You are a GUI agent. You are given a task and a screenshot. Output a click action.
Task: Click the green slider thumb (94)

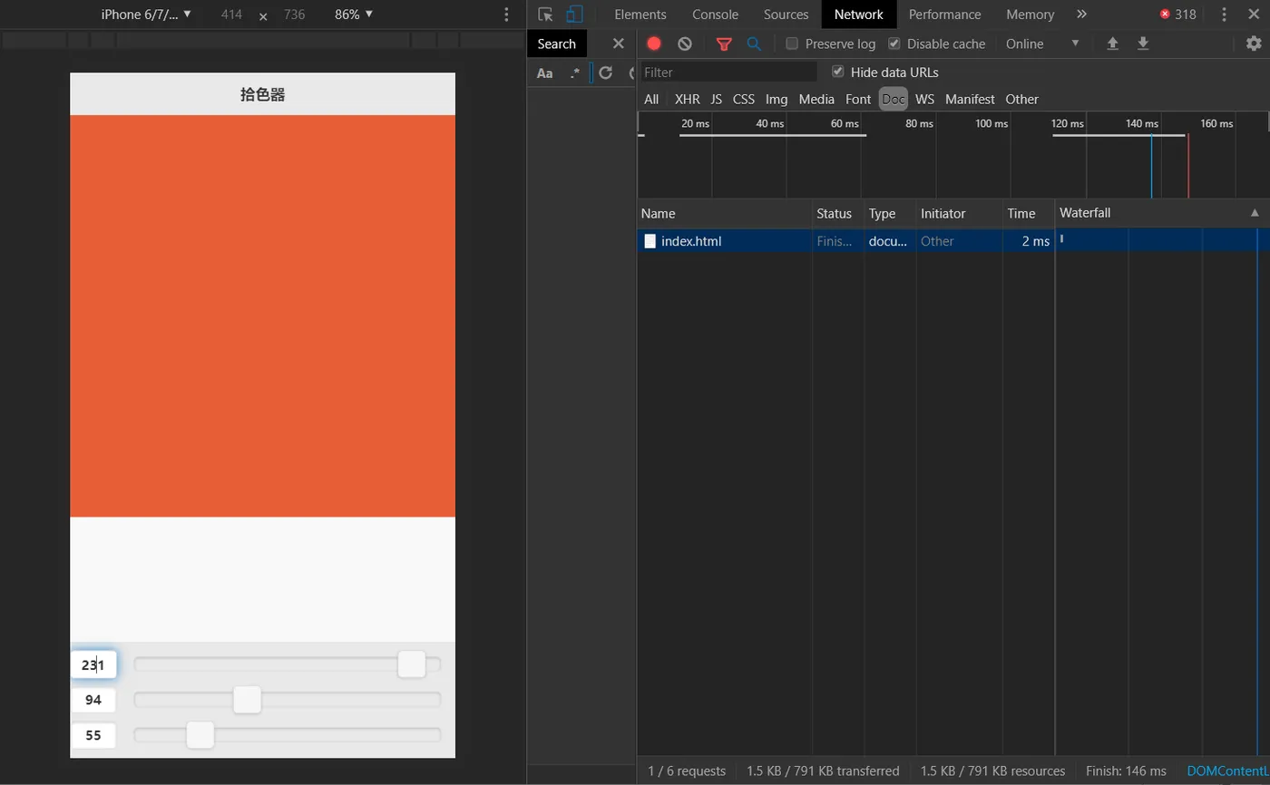(x=247, y=699)
